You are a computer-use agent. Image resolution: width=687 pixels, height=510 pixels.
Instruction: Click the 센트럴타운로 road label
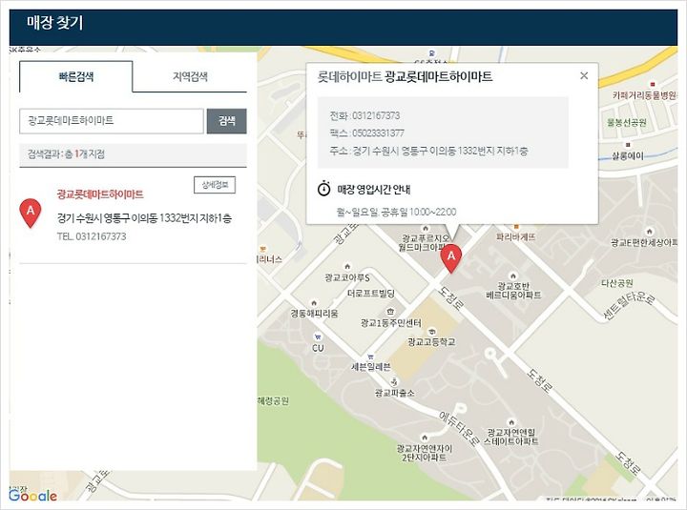click(629, 306)
